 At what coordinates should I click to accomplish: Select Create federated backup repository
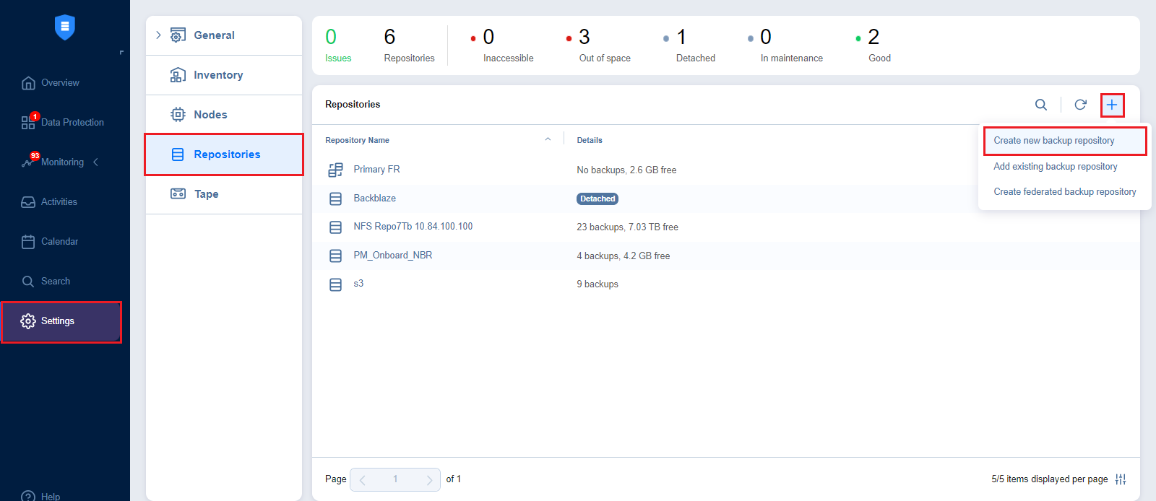[1064, 192]
